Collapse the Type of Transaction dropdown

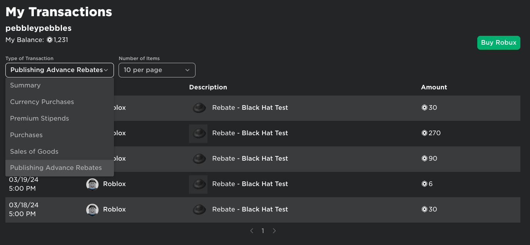tap(60, 70)
